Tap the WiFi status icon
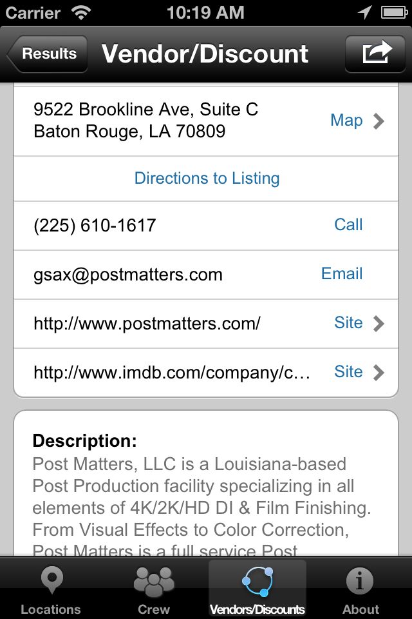Image resolution: width=412 pixels, height=619 pixels. (81, 13)
